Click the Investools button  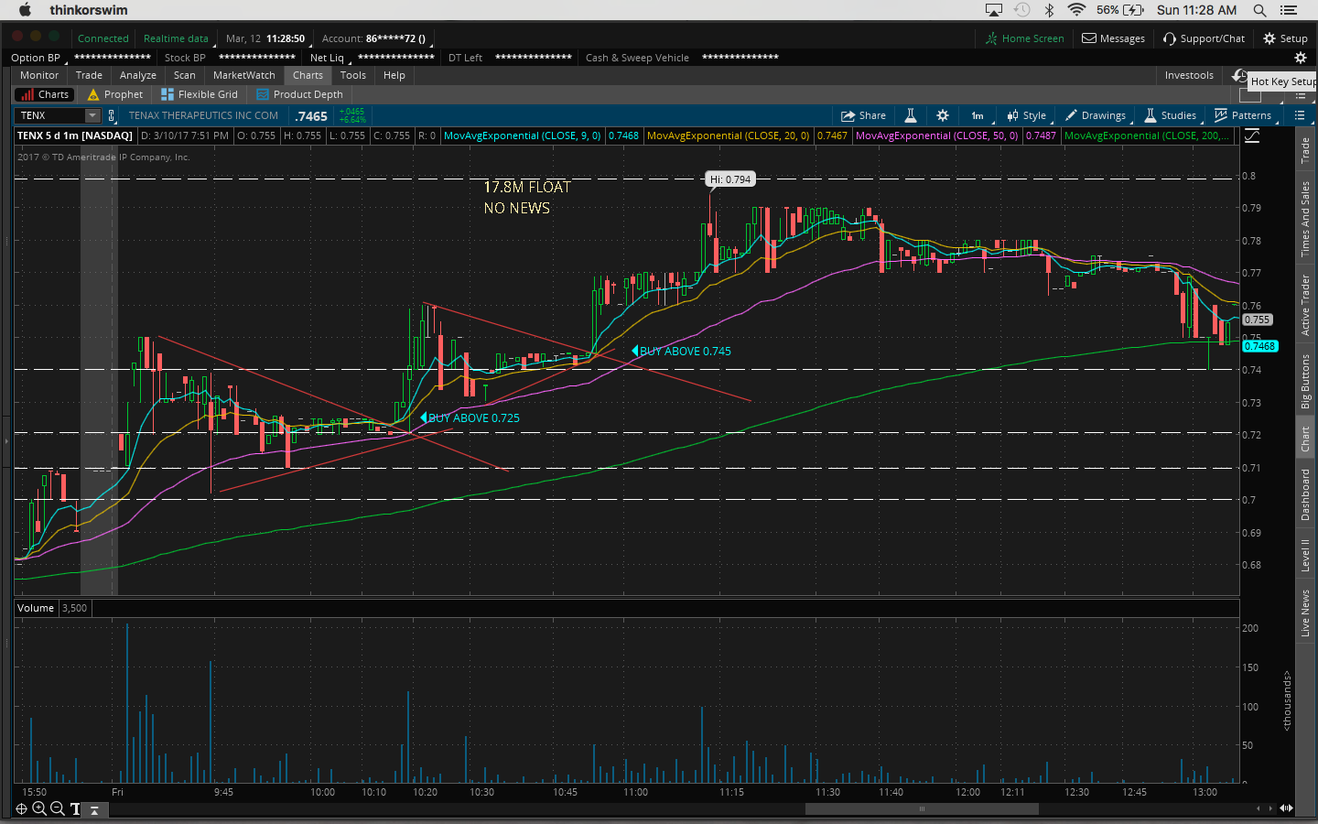[x=1189, y=75]
